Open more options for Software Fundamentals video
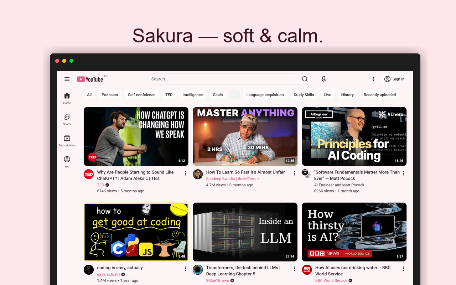Image resolution: width=456 pixels, height=285 pixels. point(403,173)
